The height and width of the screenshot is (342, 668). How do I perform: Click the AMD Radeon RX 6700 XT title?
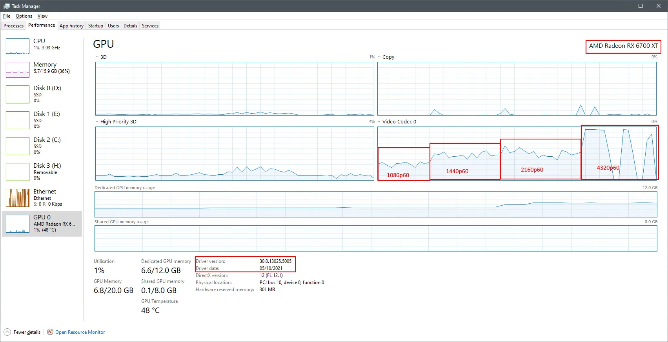[624, 46]
